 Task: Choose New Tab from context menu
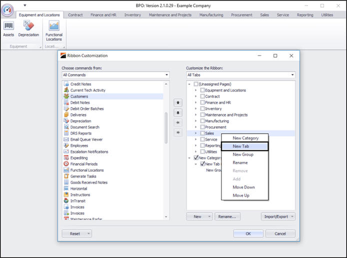pos(245,146)
